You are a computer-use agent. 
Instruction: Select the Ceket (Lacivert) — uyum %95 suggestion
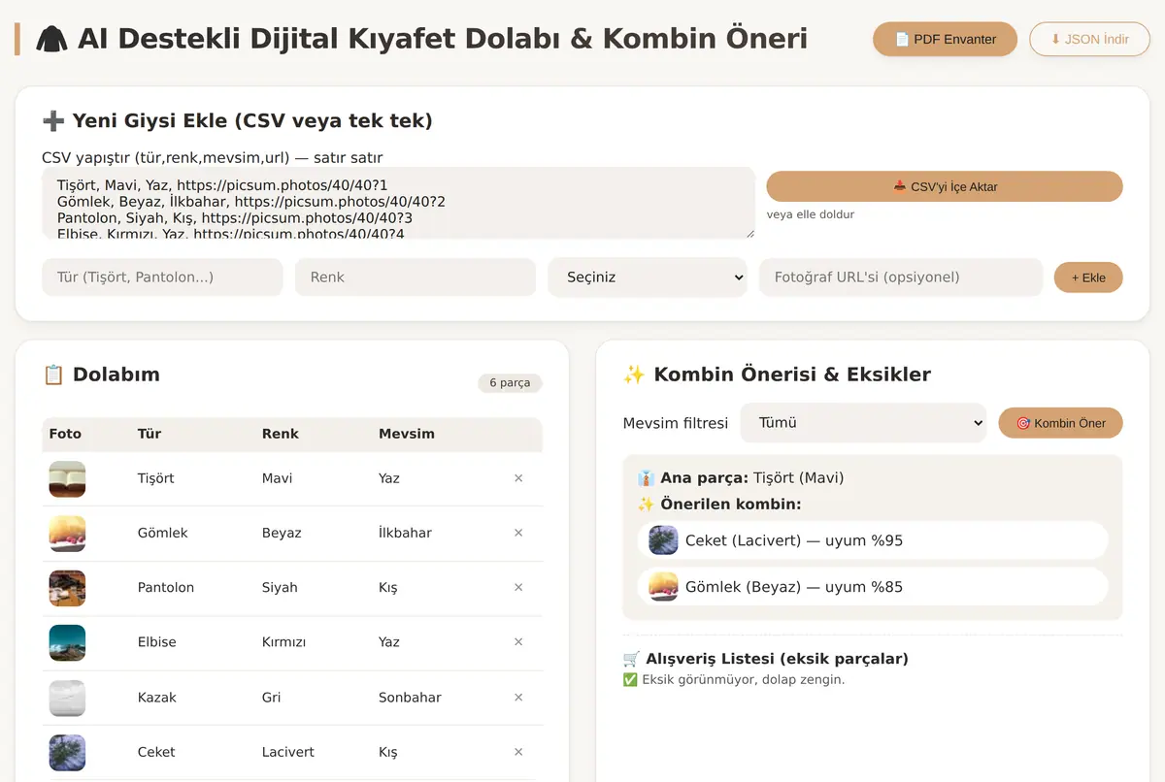click(x=873, y=540)
